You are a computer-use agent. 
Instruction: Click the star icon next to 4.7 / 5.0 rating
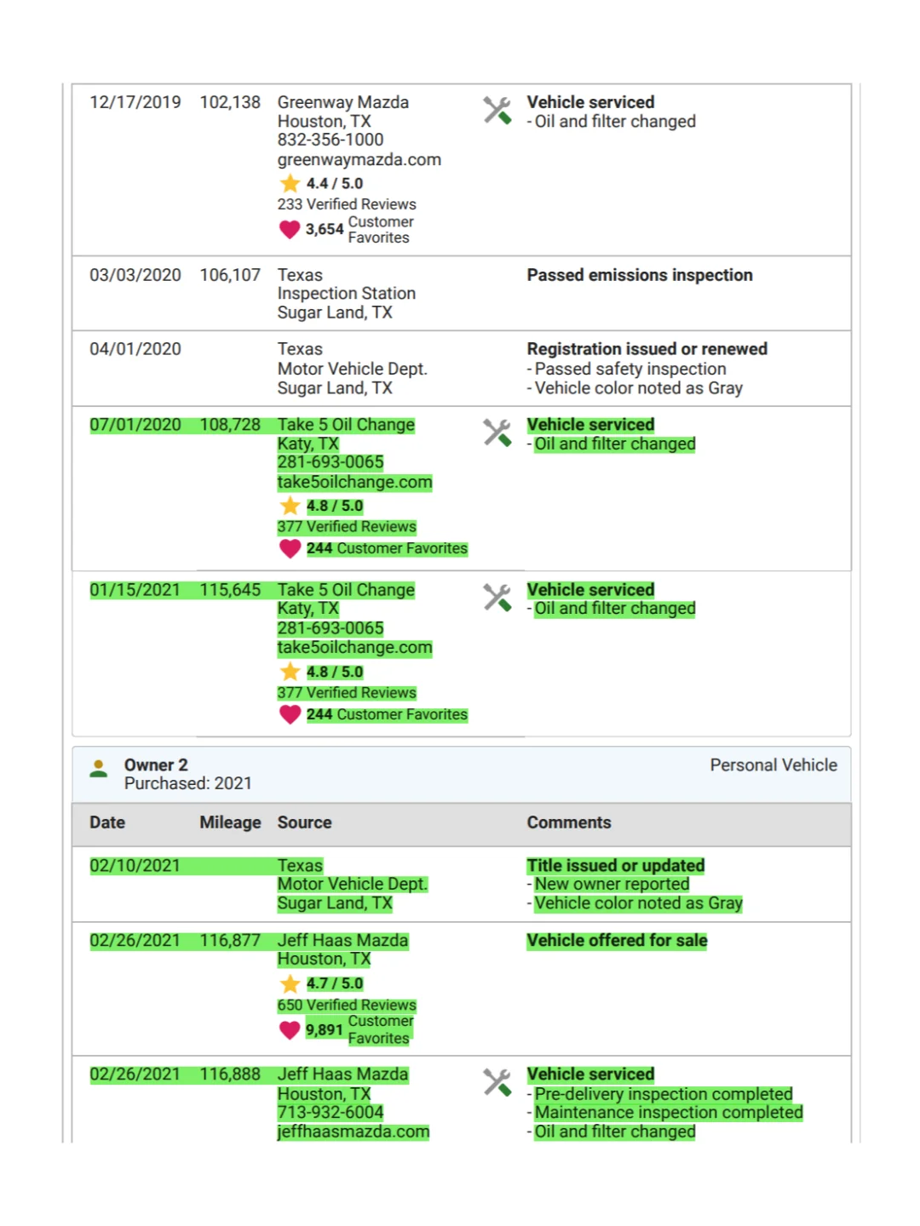290,984
